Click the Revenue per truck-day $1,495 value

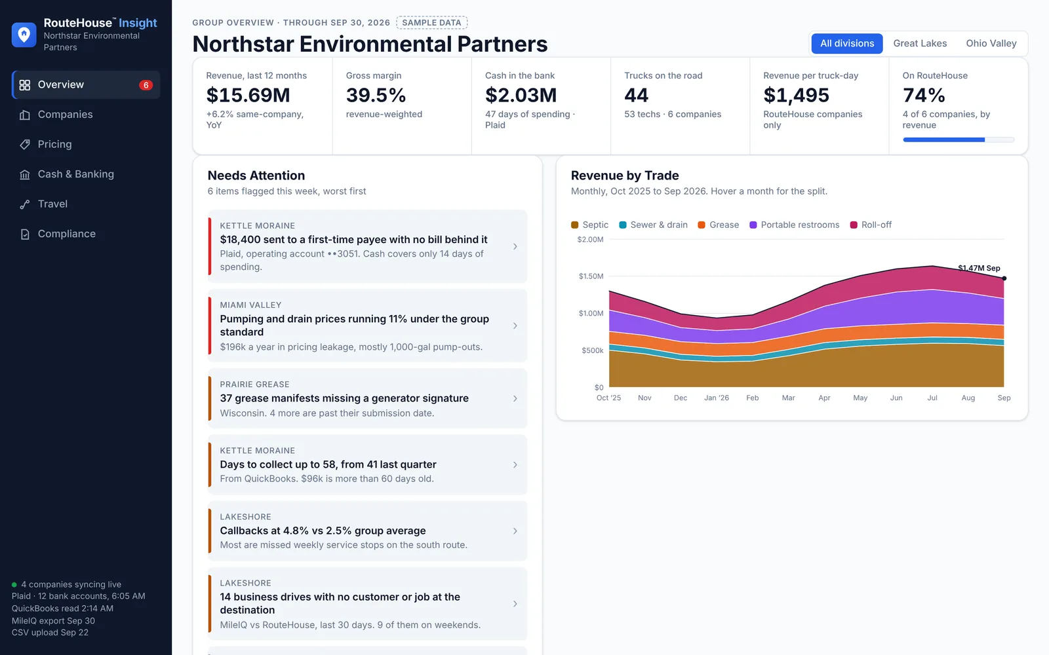click(x=797, y=96)
